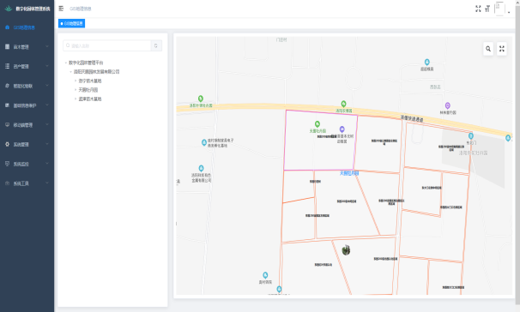Viewport: 520px width, 312px height.
Task: Collapse the sidebar with the hamburger icon
Action: pyautogui.click(x=61, y=9)
